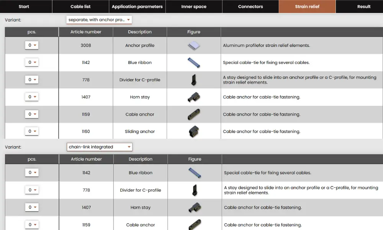Open Cable anchor pcs. dropdown in separate-variant table

point(31,114)
